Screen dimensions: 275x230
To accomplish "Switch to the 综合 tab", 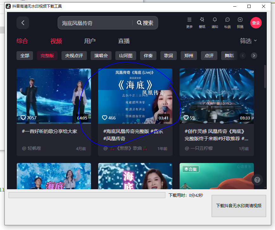I will tap(22, 41).
